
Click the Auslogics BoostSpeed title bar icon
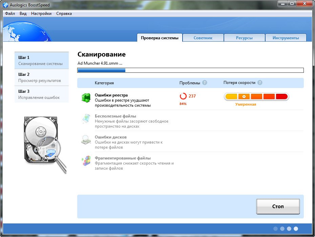(6, 5)
